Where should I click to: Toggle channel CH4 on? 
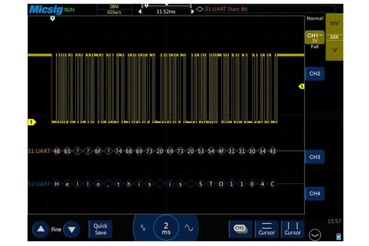pos(315,193)
